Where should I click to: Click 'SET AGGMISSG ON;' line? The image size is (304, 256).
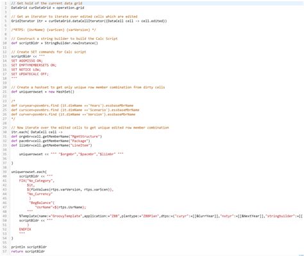point(27,60)
